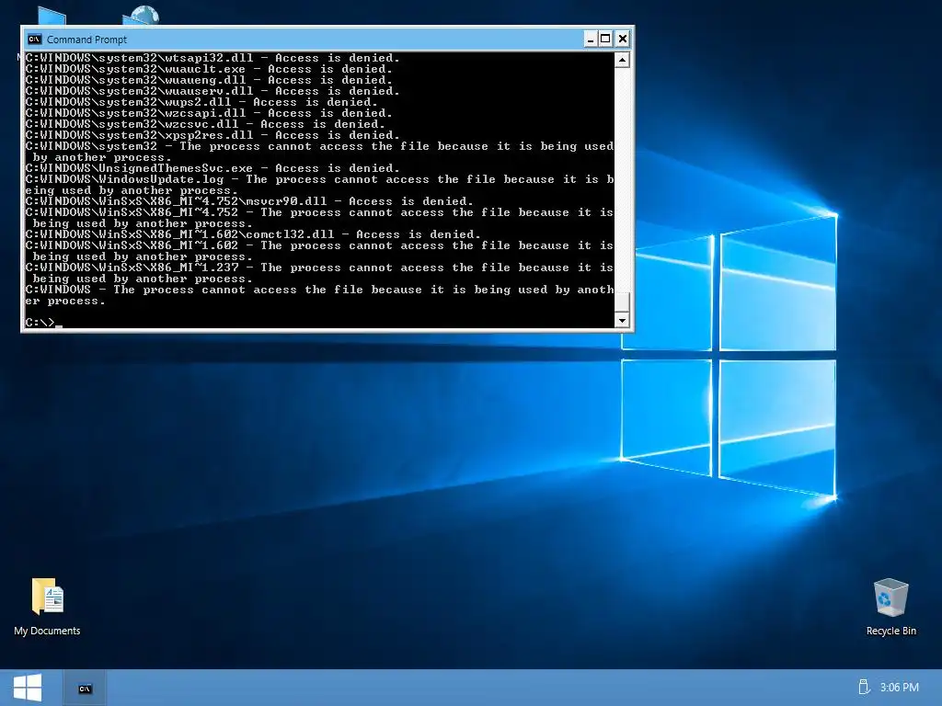Click the system tray device icon

[864, 687]
